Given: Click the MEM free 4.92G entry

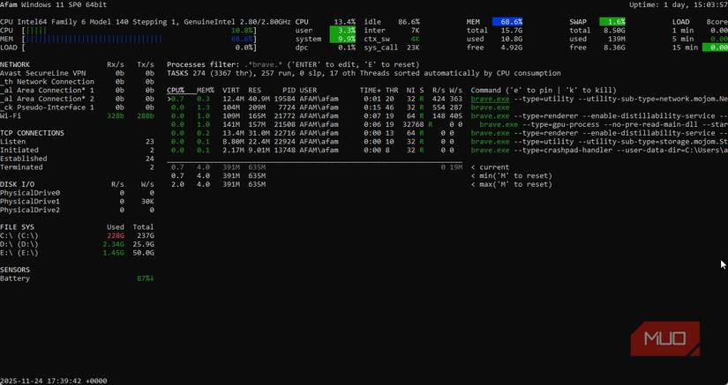Looking at the screenshot, I should (494, 48).
